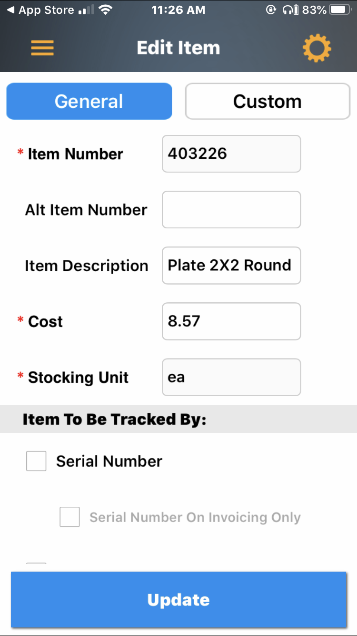Open the hamburger menu
This screenshot has height=636, width=357.
(42, 48)
